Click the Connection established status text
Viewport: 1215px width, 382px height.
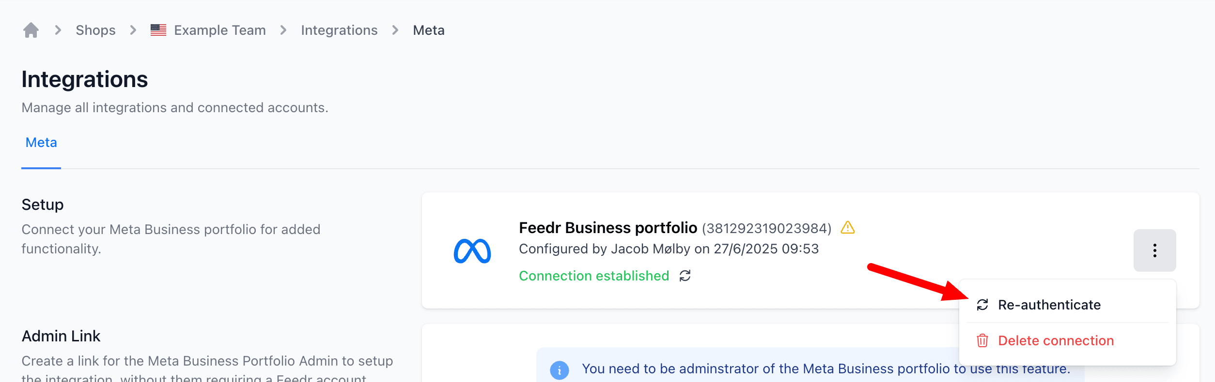pyautogui.click(x=594, y=276)
